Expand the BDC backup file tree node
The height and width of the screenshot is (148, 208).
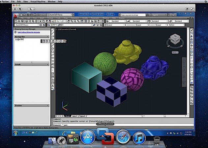pos(16,40)
